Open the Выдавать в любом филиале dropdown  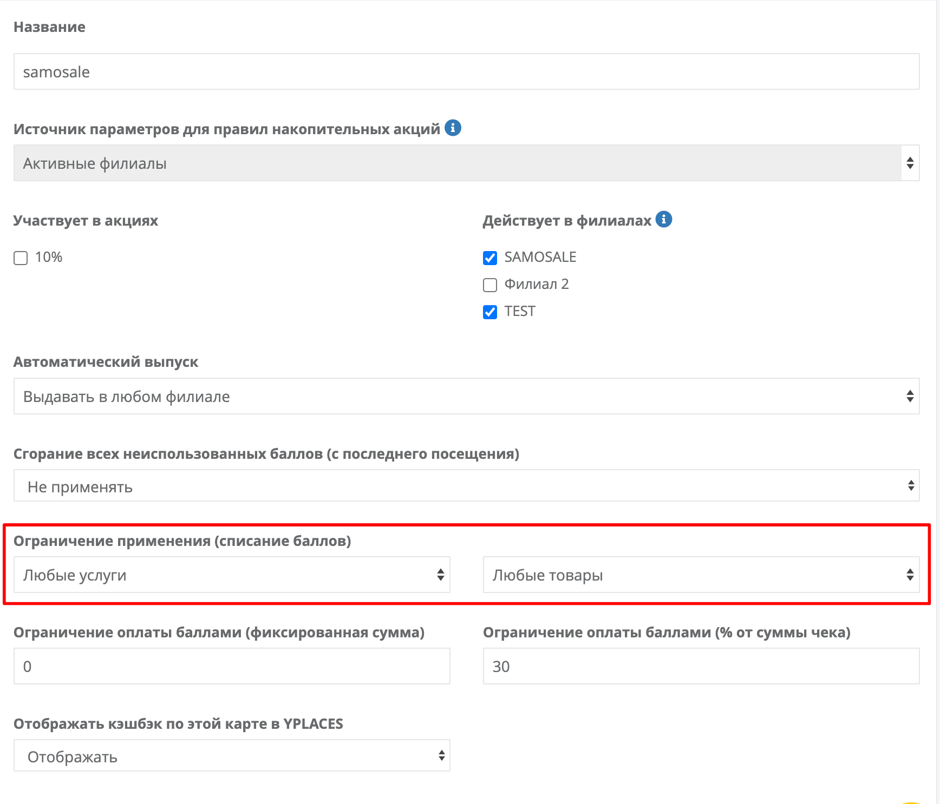pos(466,396)
